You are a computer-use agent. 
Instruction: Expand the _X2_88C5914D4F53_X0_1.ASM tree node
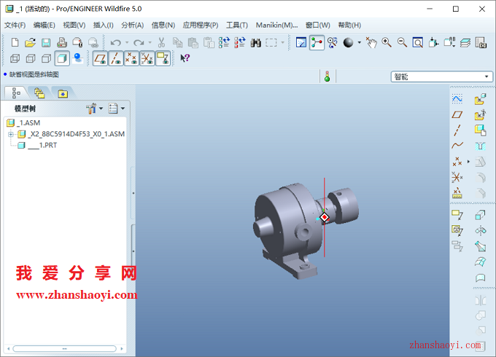coord(11,134)
